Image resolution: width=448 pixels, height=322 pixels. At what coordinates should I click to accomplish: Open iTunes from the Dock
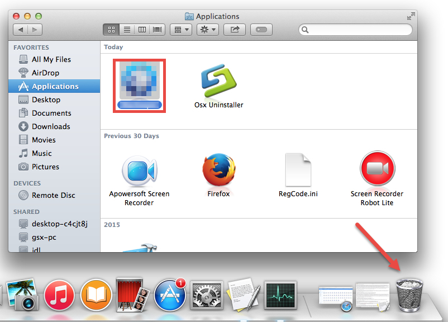point(59,295)
